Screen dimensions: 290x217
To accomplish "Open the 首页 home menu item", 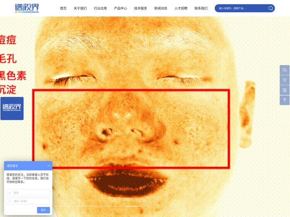I will click(x=63, y=8).
